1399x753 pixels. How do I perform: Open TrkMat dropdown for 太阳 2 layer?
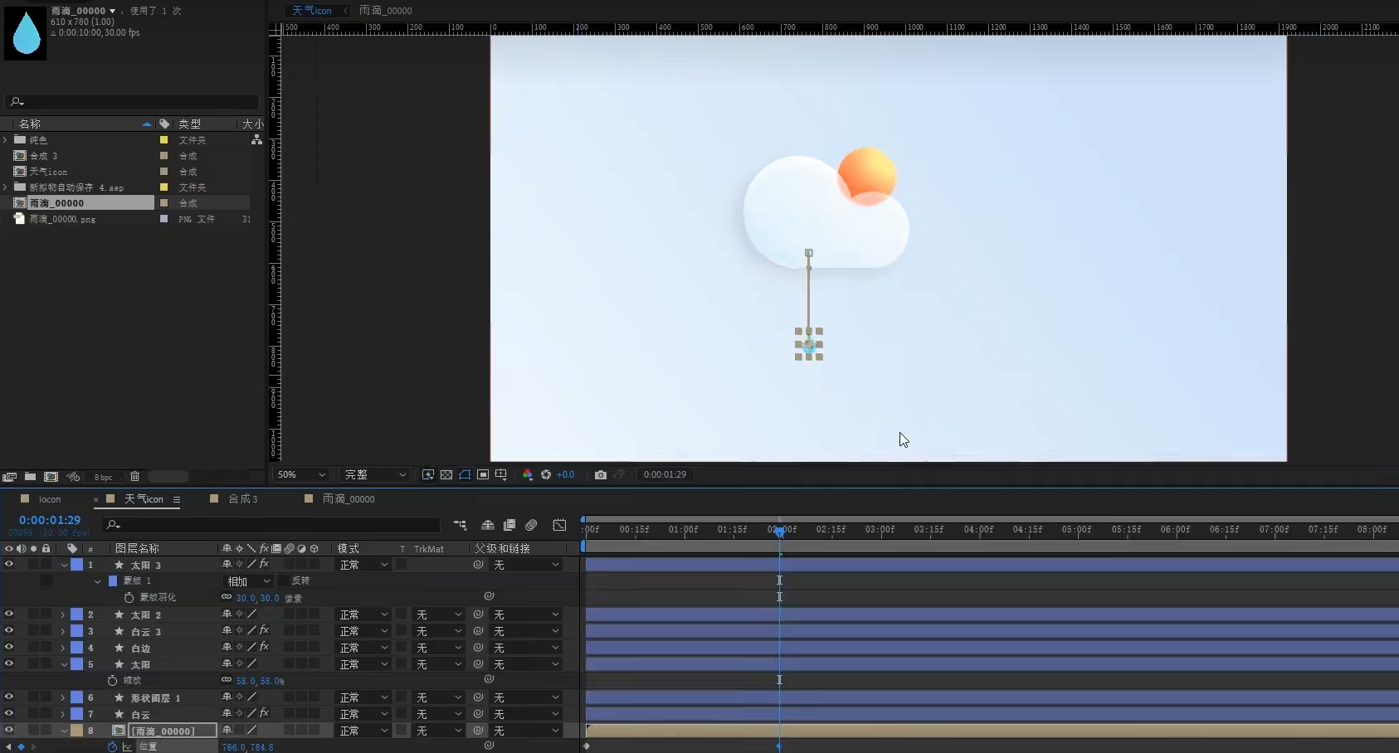click(x=439, y=615)
